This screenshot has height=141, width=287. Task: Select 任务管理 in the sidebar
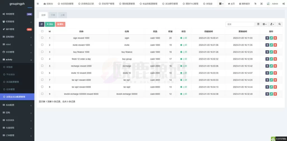click(17, 89)
